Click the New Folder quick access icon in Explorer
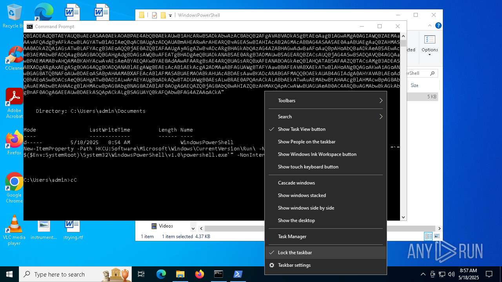The image size is (502, 282). (x=163, y=15)
